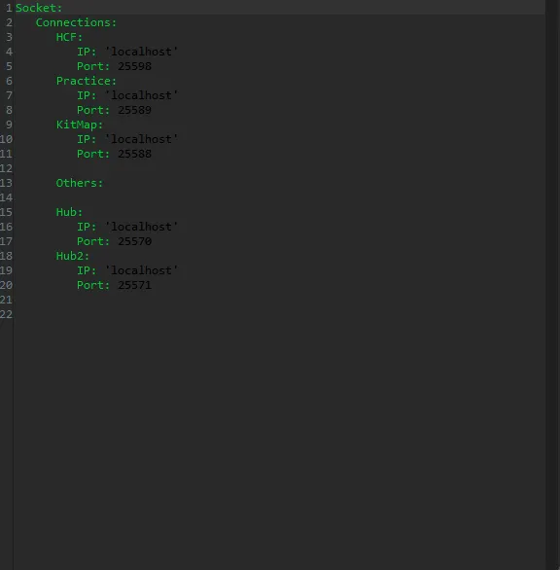Click 'localhost' value under HCF
The image size is (560, 570).
[141, 52]
